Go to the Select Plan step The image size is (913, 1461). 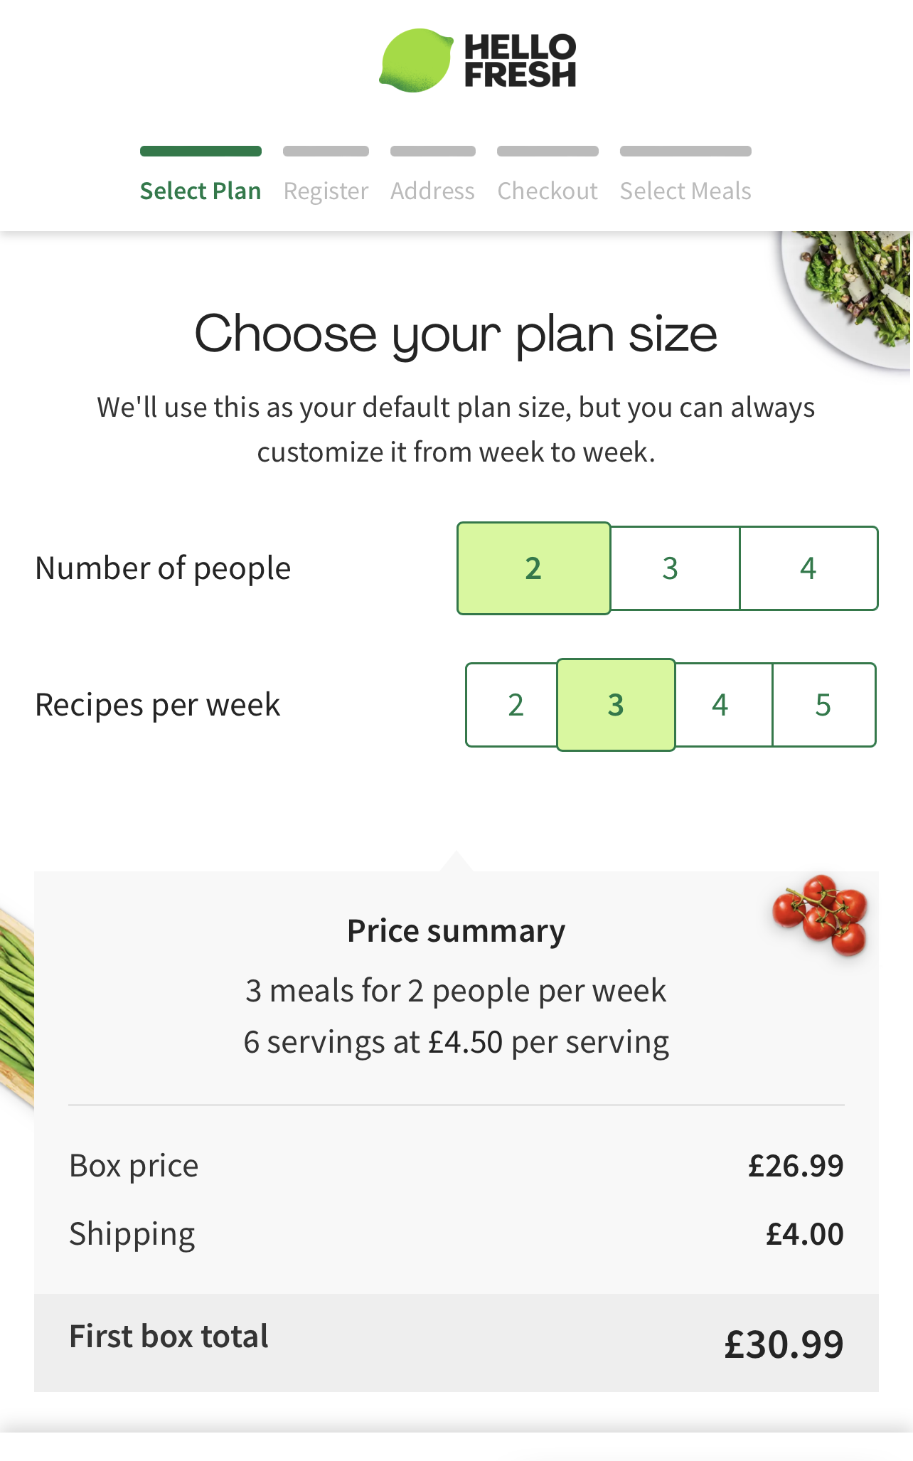pos(201,191)
